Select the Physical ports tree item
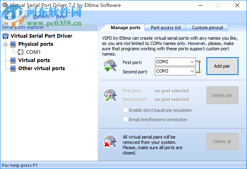This screenshot has height=169, width=247. click(x=36, y=44)
